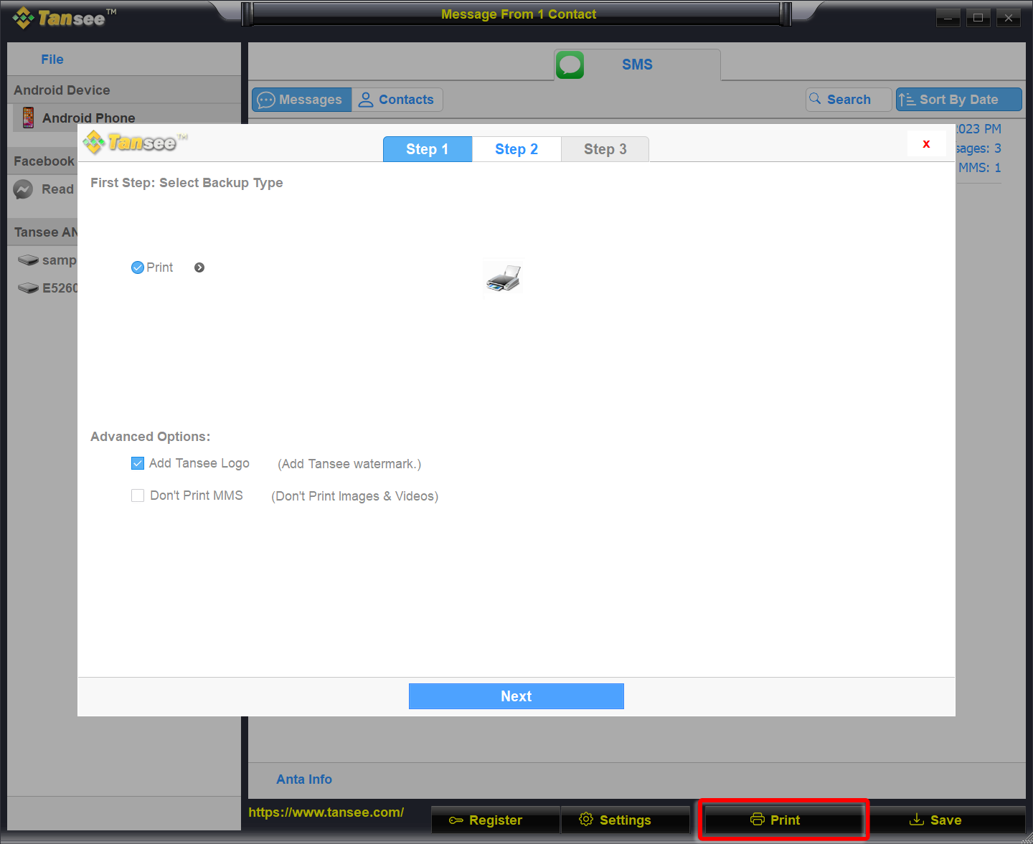Close the backup dialog with the red x
This screenshot has height=844, width=1033.
point(926,143)
